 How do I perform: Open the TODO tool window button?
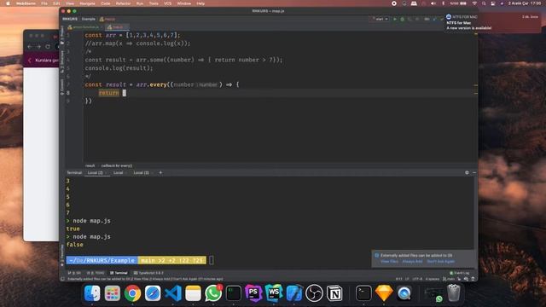(x=96, y=273)
